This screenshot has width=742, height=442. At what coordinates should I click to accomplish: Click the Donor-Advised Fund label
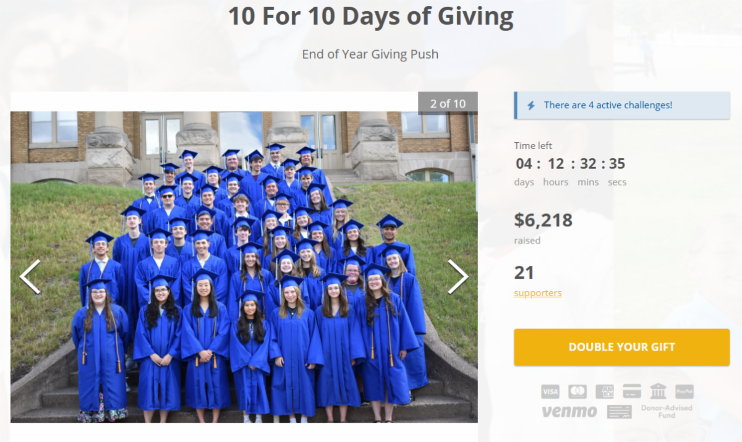(x=667, y=412)
